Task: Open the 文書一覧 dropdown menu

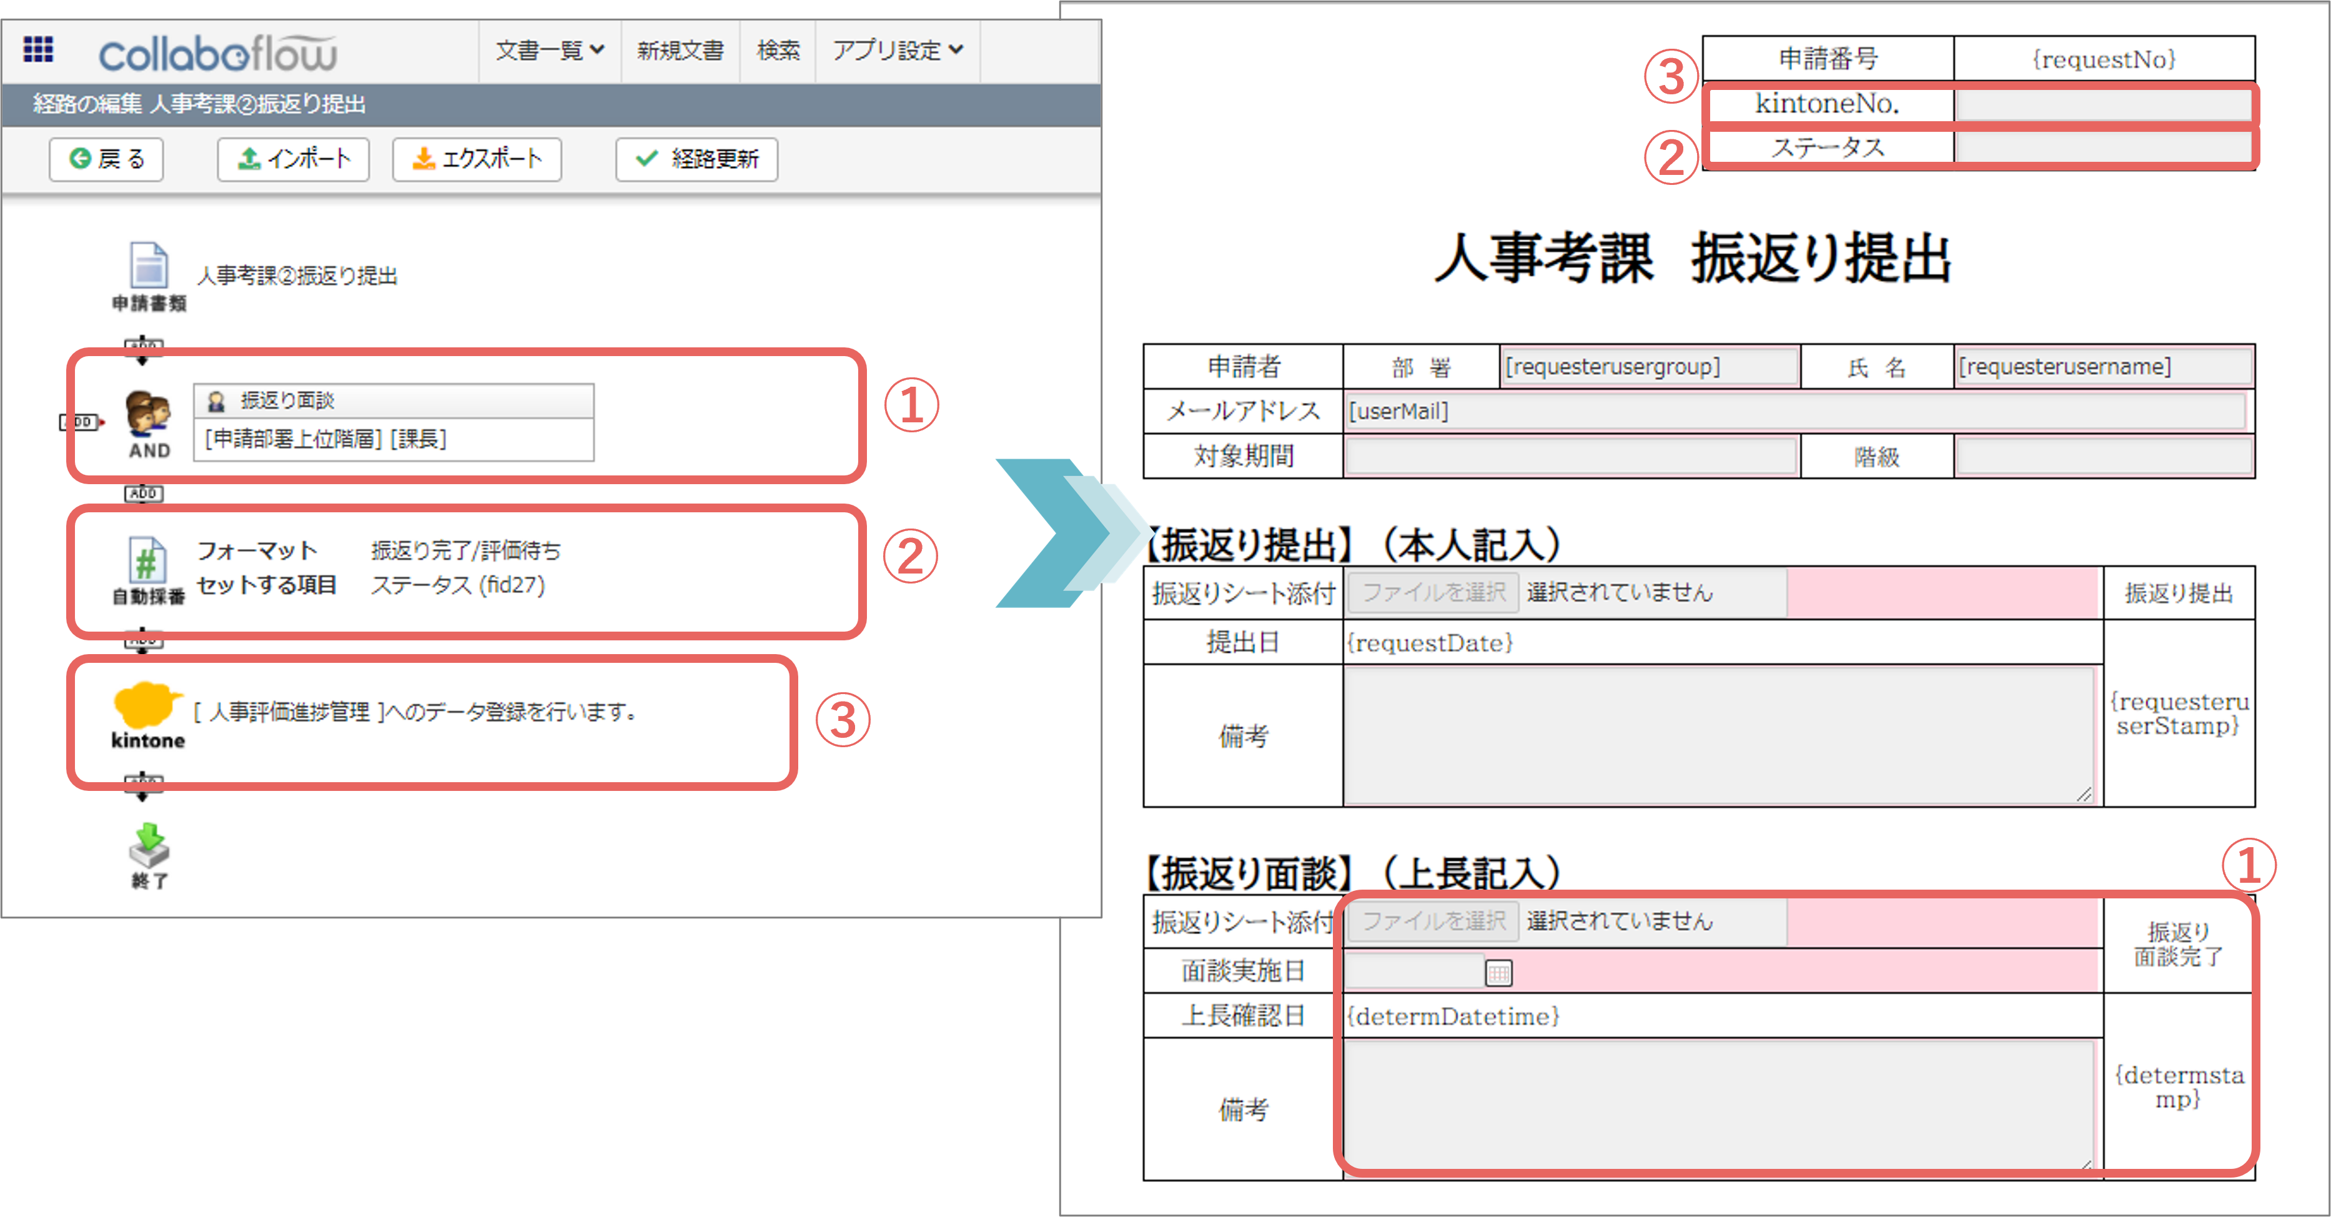Action: click(x=549, y=51)
